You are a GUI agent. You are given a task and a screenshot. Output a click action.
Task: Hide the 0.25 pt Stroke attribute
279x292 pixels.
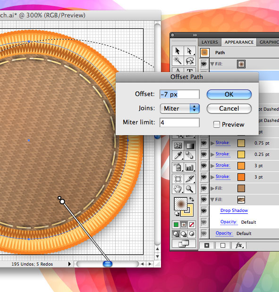point(204,154)
